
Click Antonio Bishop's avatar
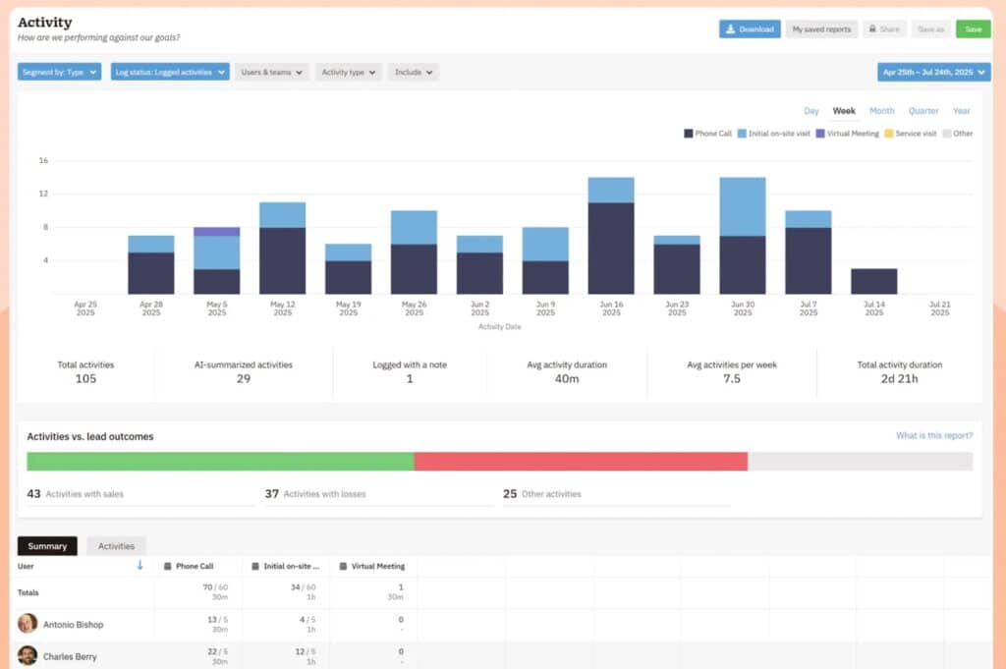pos(27,624)
